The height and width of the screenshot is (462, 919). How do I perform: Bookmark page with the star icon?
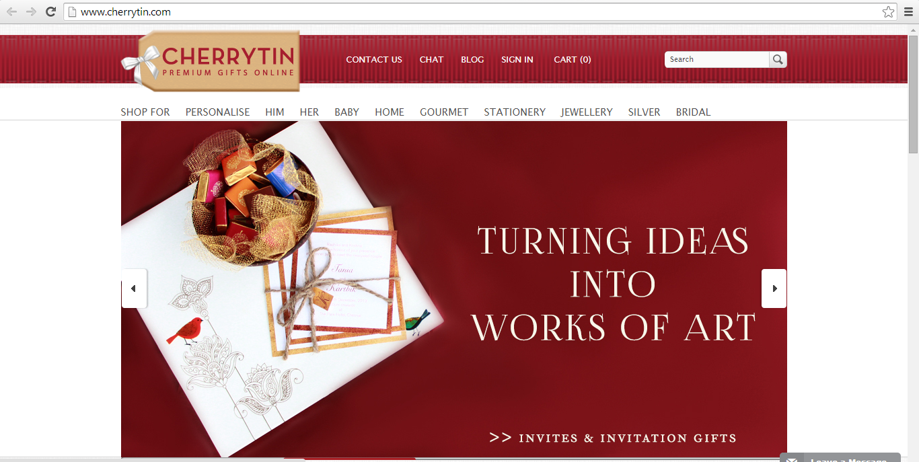click(888, 11)
